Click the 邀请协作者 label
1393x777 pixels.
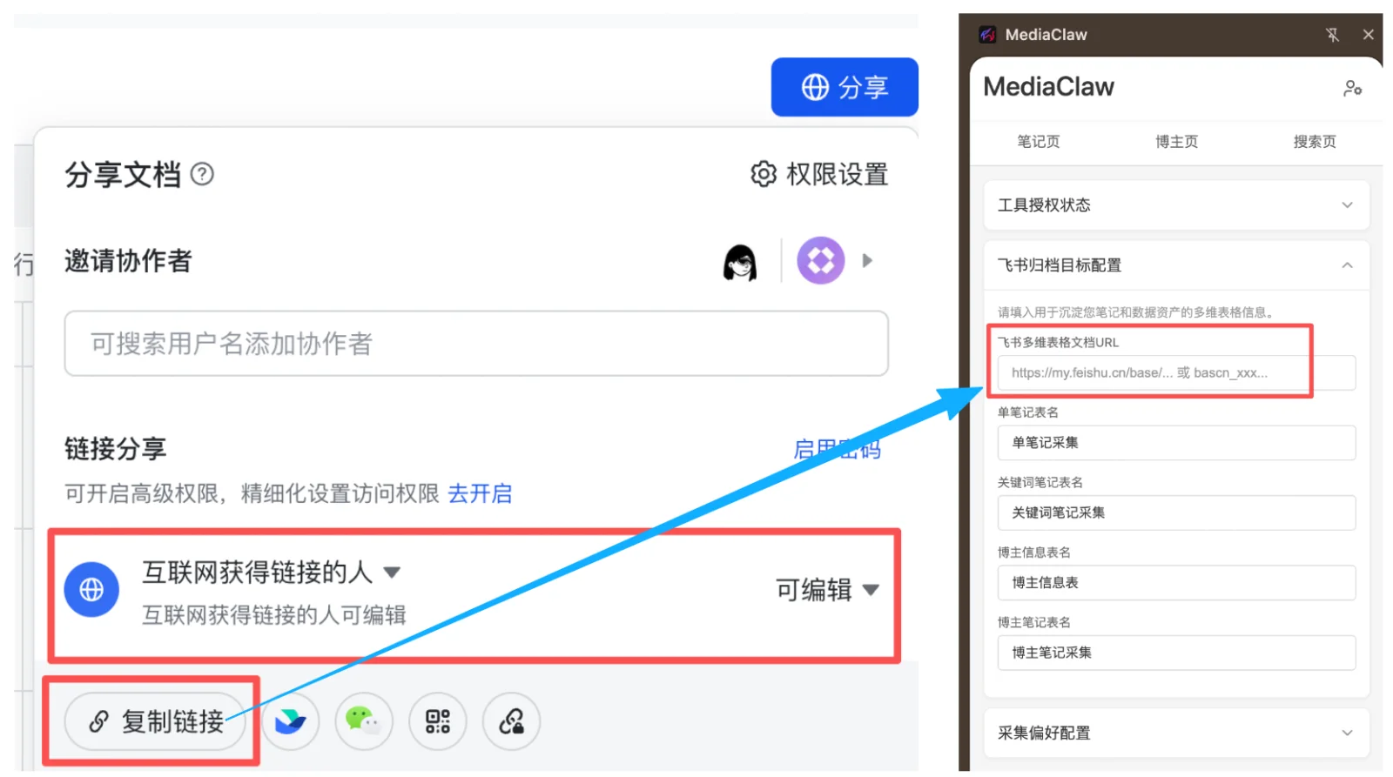(x=128, y=261)
